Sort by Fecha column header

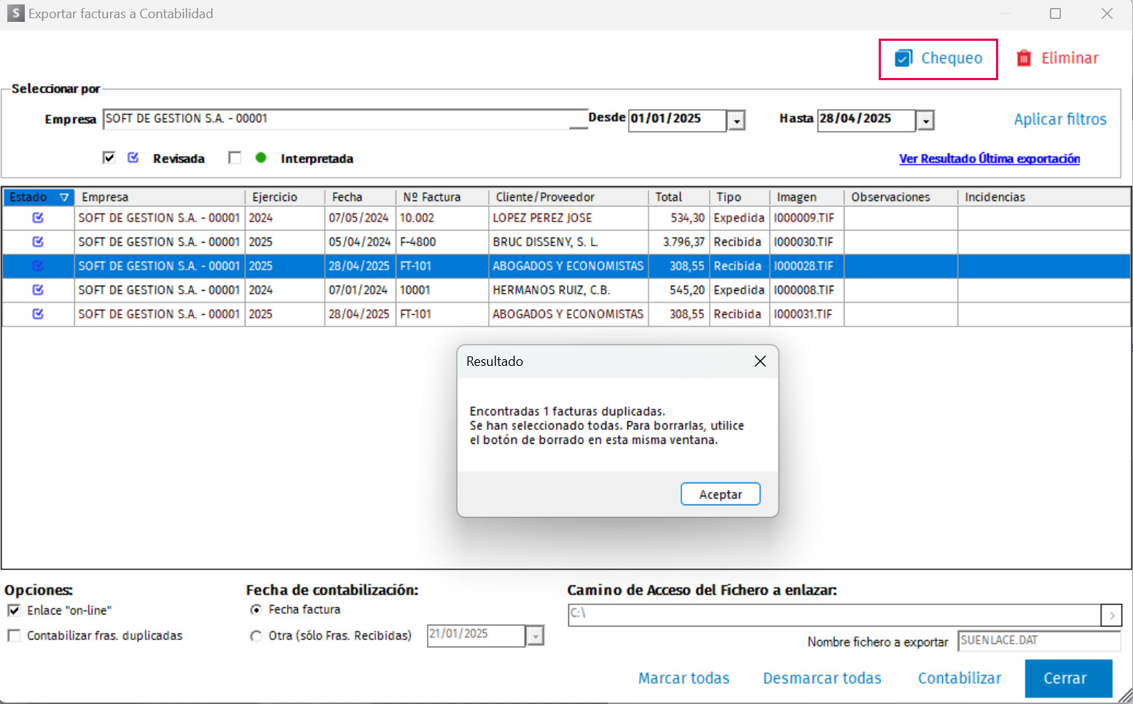point(360,197)
